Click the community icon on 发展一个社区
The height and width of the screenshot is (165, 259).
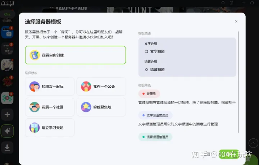(35, 107)
